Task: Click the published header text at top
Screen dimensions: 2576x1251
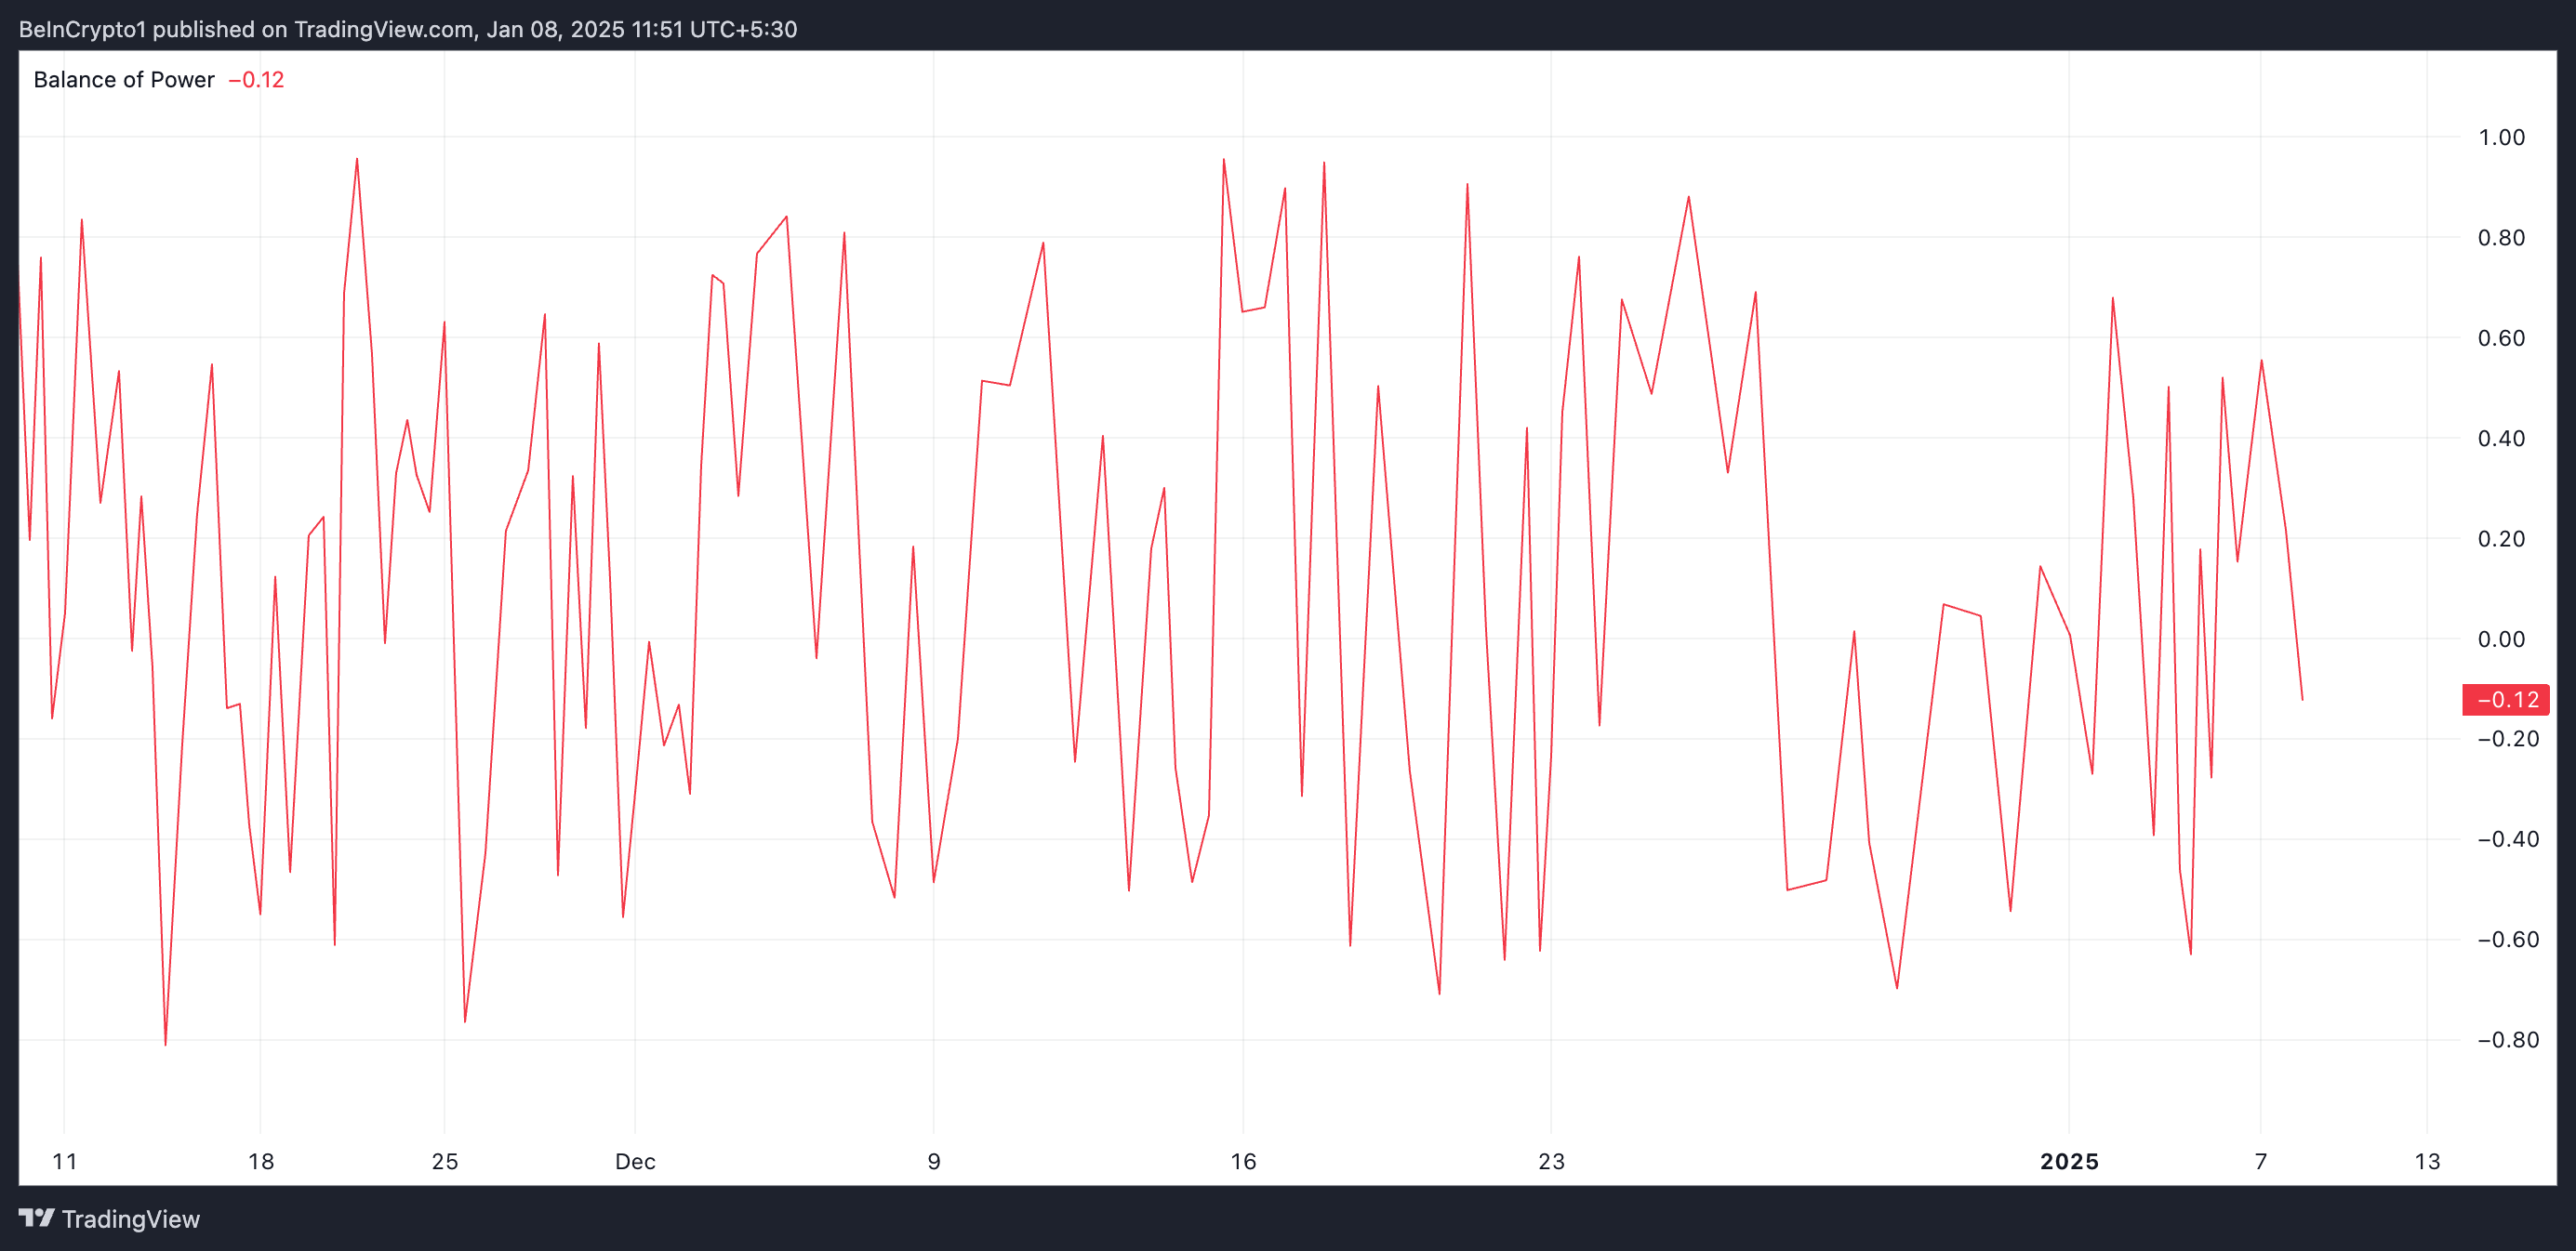Action: pos(408,29)
